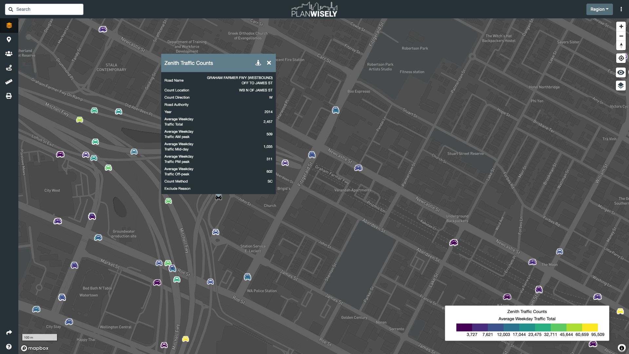The width and height of the screenshot is (629, 354).
Task: Expand the Region dropdown
Action: pos(599,9)
